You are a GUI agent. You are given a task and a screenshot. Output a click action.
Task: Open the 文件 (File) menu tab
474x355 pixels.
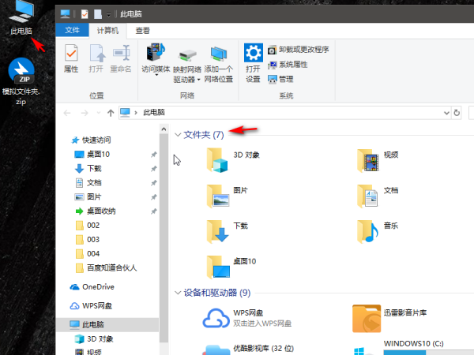pyautogui.click(x=72, y=31)
